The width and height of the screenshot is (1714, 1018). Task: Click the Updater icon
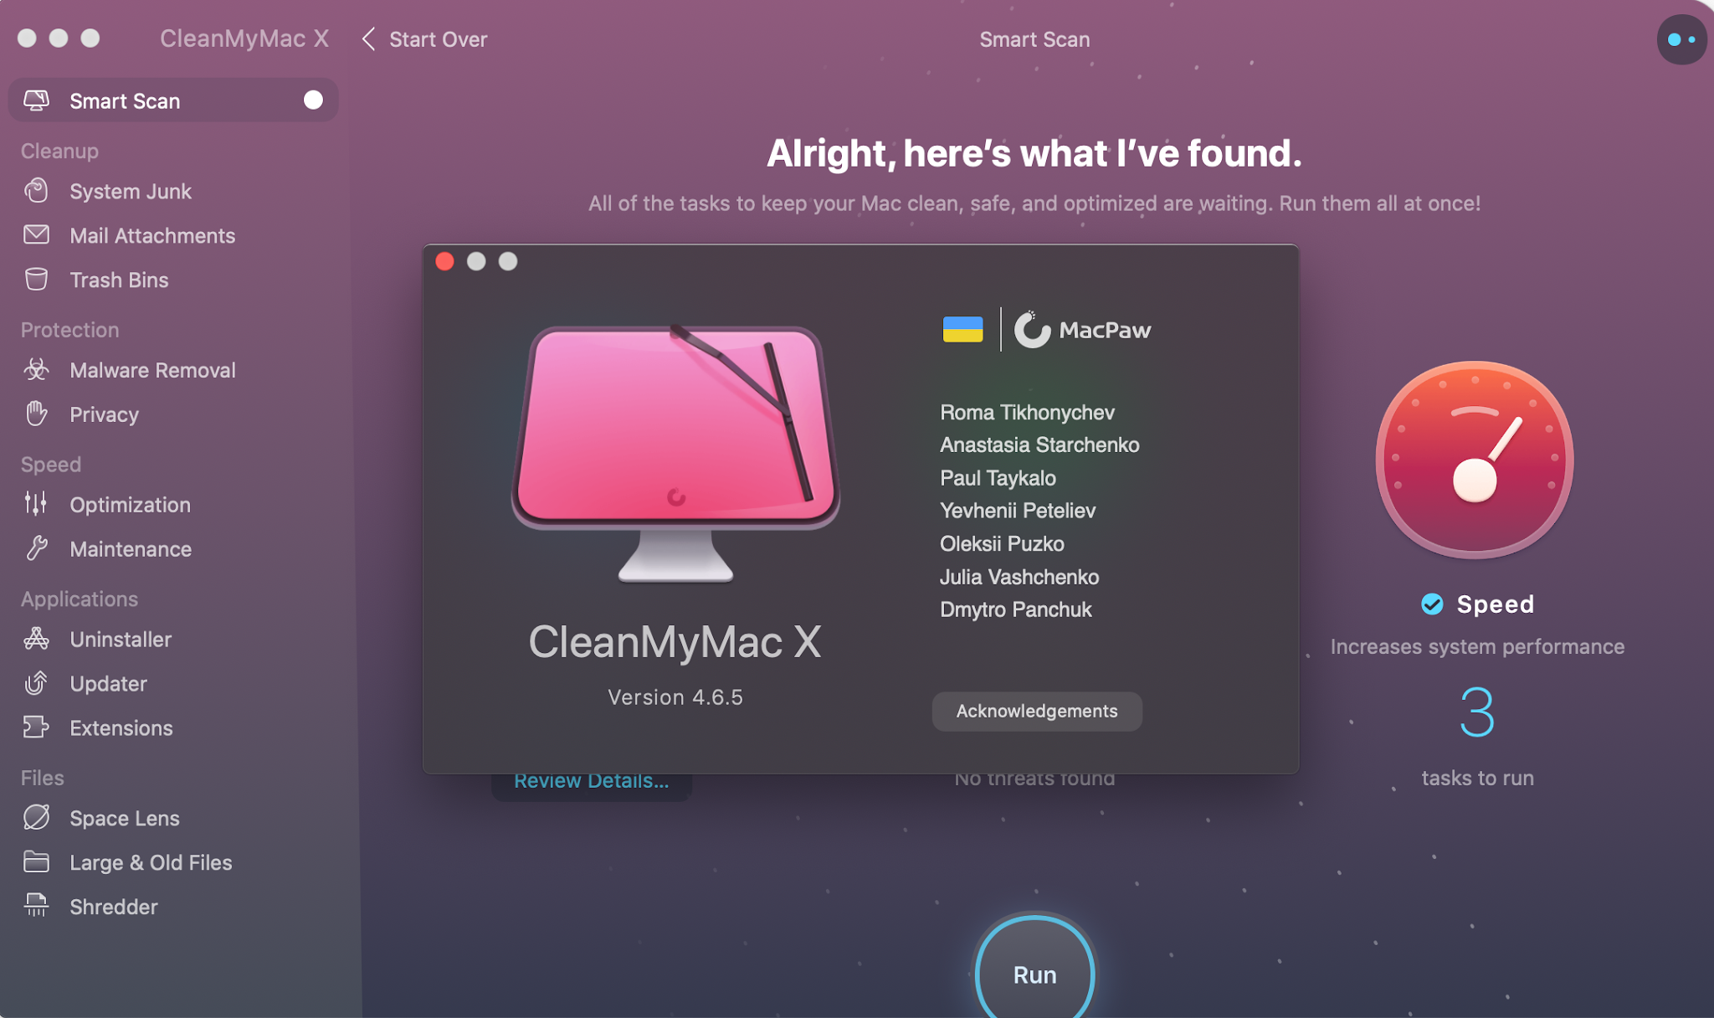pos(36,683)
